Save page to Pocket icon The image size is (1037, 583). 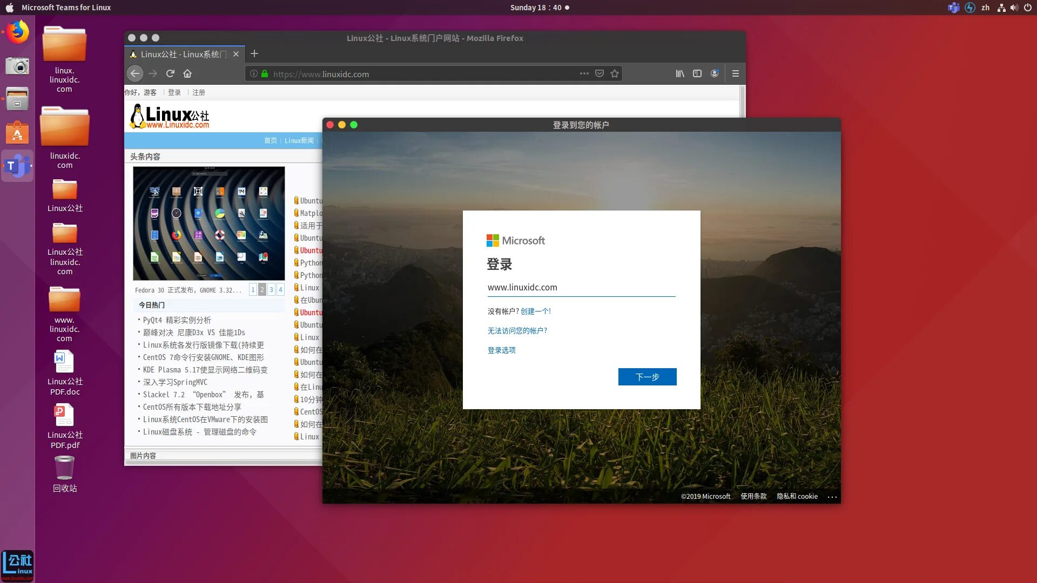pos(599,73)
